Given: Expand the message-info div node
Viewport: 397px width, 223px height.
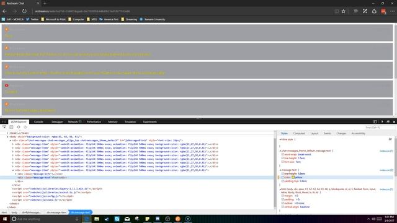Looking at the screenshot, I should 16,174.
